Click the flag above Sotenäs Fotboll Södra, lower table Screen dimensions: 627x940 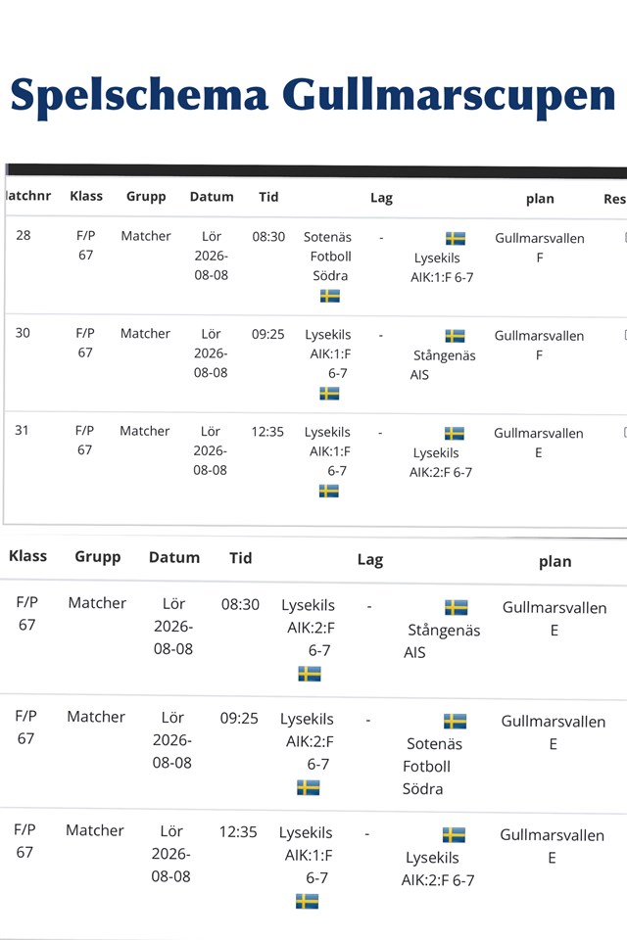point(455,722)
